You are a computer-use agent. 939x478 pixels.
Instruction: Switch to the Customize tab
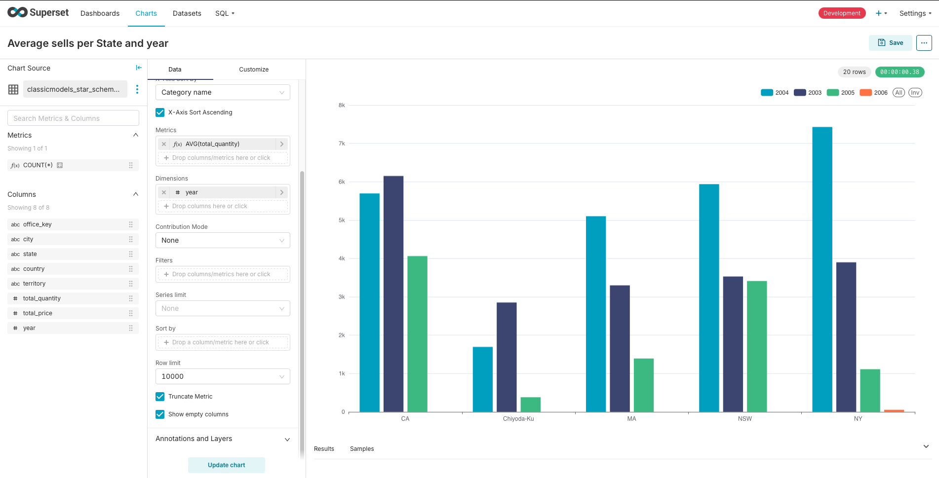point(254,70)
